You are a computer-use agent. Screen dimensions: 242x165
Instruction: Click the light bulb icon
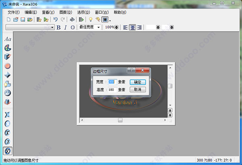[91, 19]
